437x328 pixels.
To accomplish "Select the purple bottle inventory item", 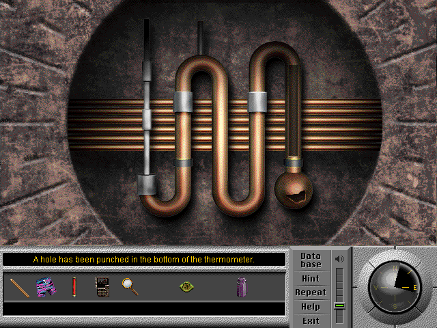I will coord(241,287).
